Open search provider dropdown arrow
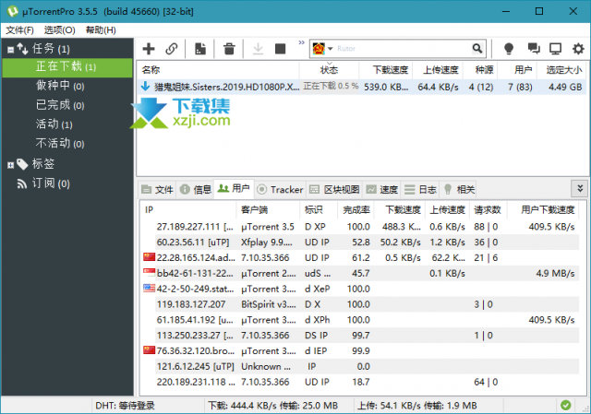 pos(331,49)
